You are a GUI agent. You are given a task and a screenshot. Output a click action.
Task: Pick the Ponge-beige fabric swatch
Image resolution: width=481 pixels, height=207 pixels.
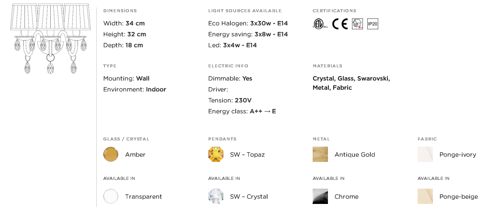pyautogui.click(x=425, y=196)
